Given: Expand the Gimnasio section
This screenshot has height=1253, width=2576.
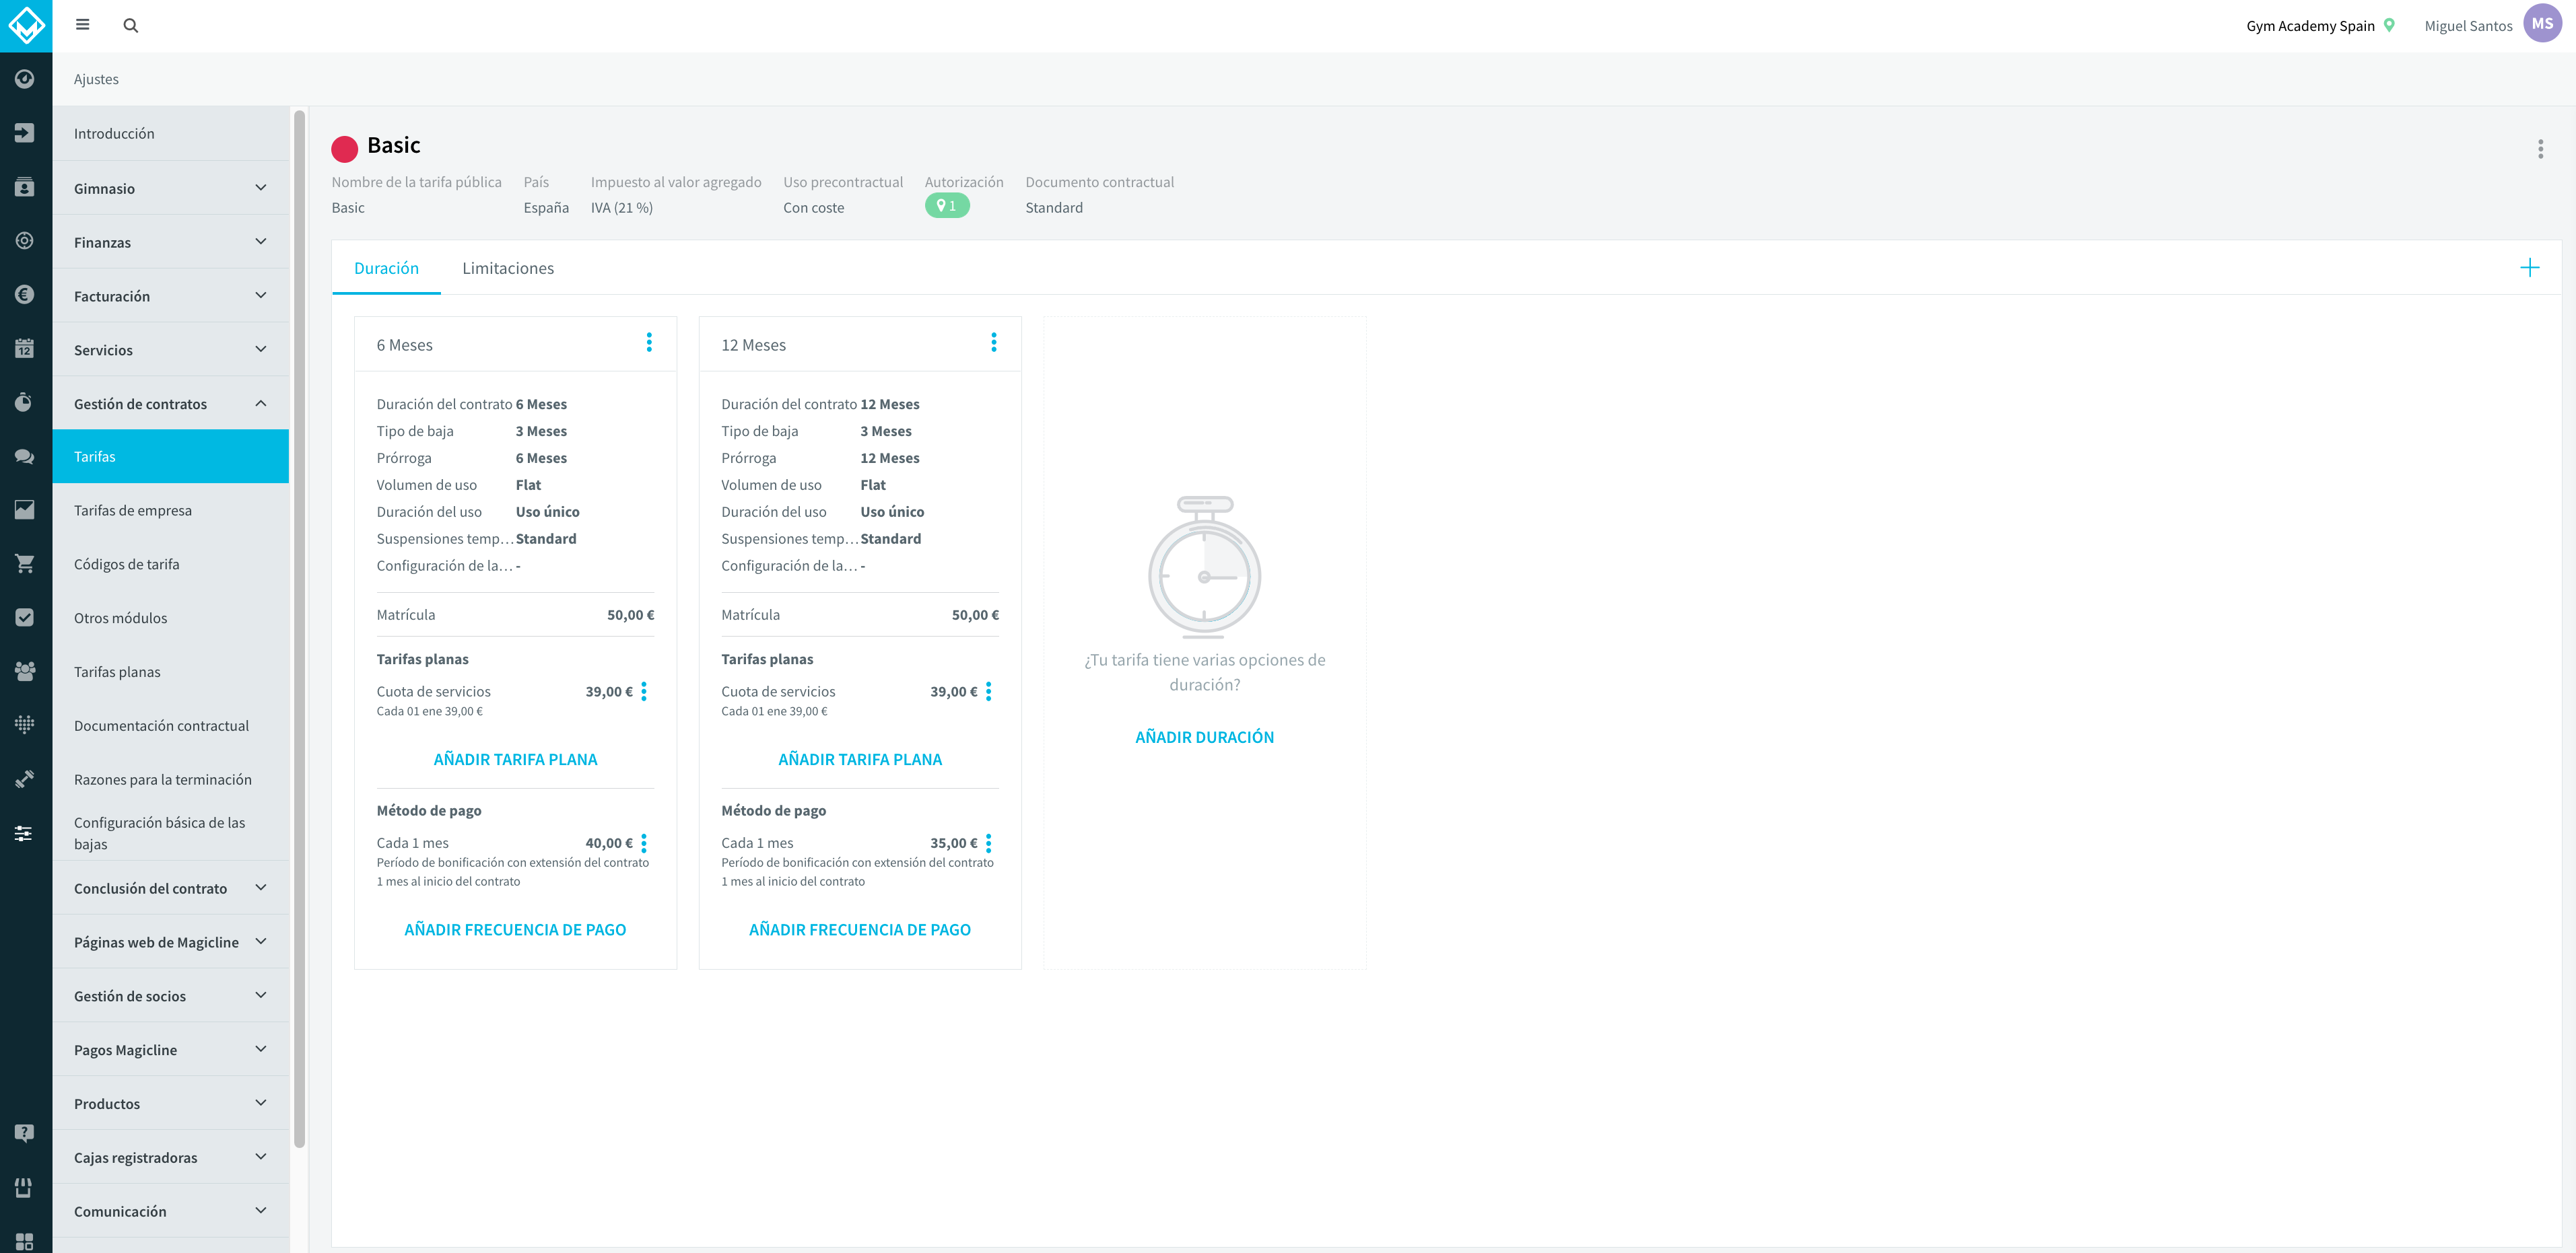Looking at the screenshot, I should pyautogui.click(x=170, y=188).
